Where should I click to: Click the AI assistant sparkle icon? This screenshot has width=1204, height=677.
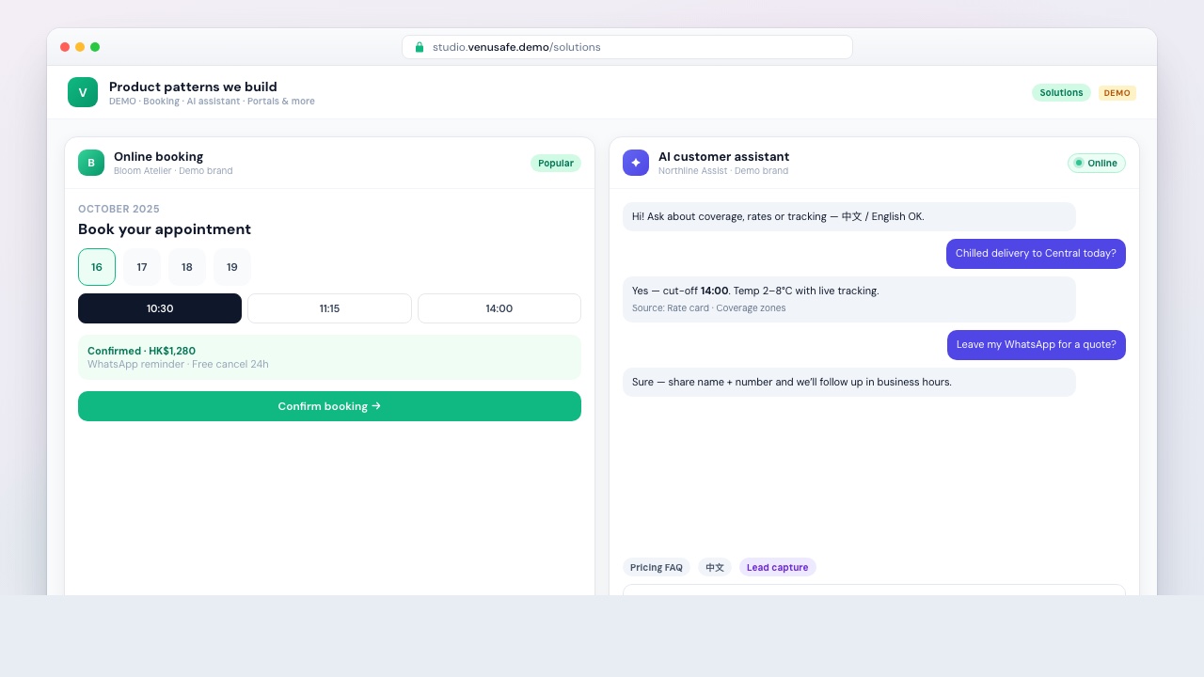636,163
